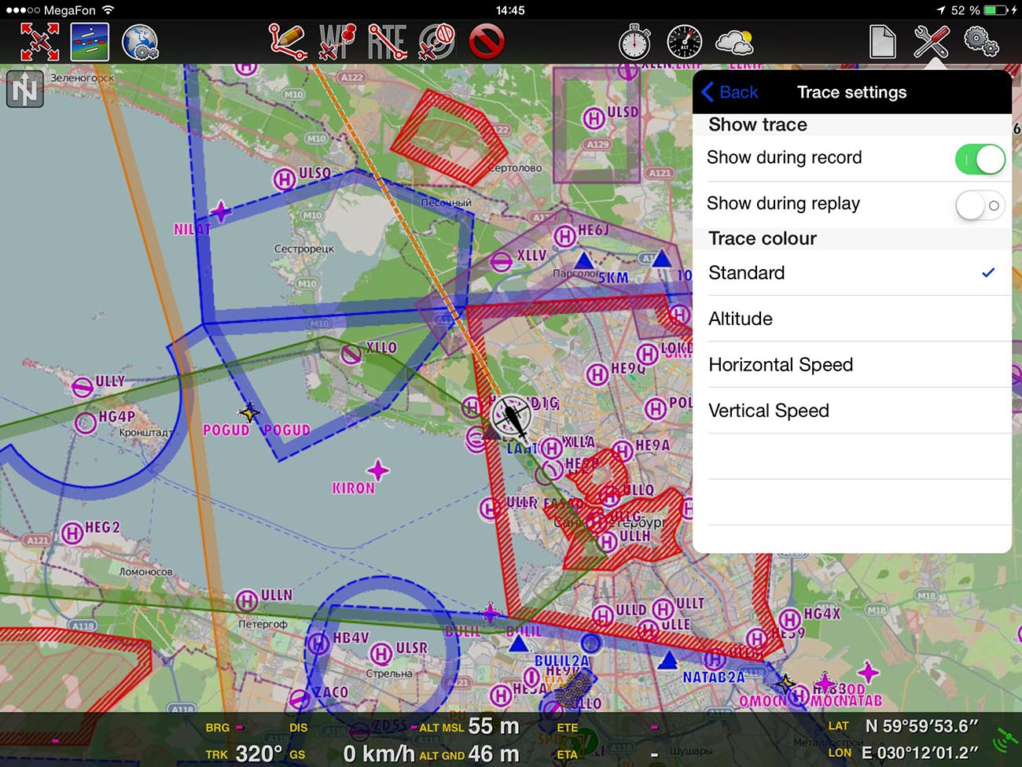This screenshot has height=767, width=1022.
Task: Disable Show during record switch
Action: point(980,159)
